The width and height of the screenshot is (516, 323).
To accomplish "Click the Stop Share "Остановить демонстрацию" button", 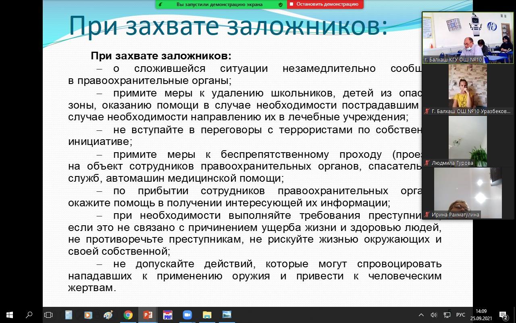I will tap(325, 4).
